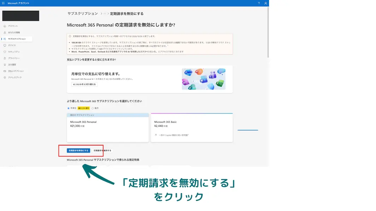The height and width of the screenshot is (211, 376).
Task: Click the person icon beside あなたの情報
Action: click(x=5, y=32)
